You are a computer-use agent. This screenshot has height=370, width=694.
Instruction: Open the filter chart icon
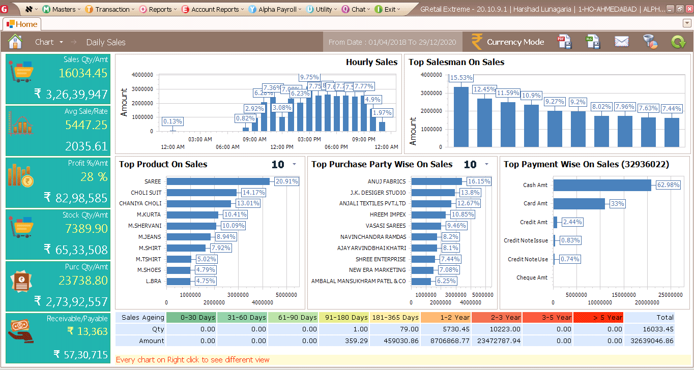click(x=650, y=42)
